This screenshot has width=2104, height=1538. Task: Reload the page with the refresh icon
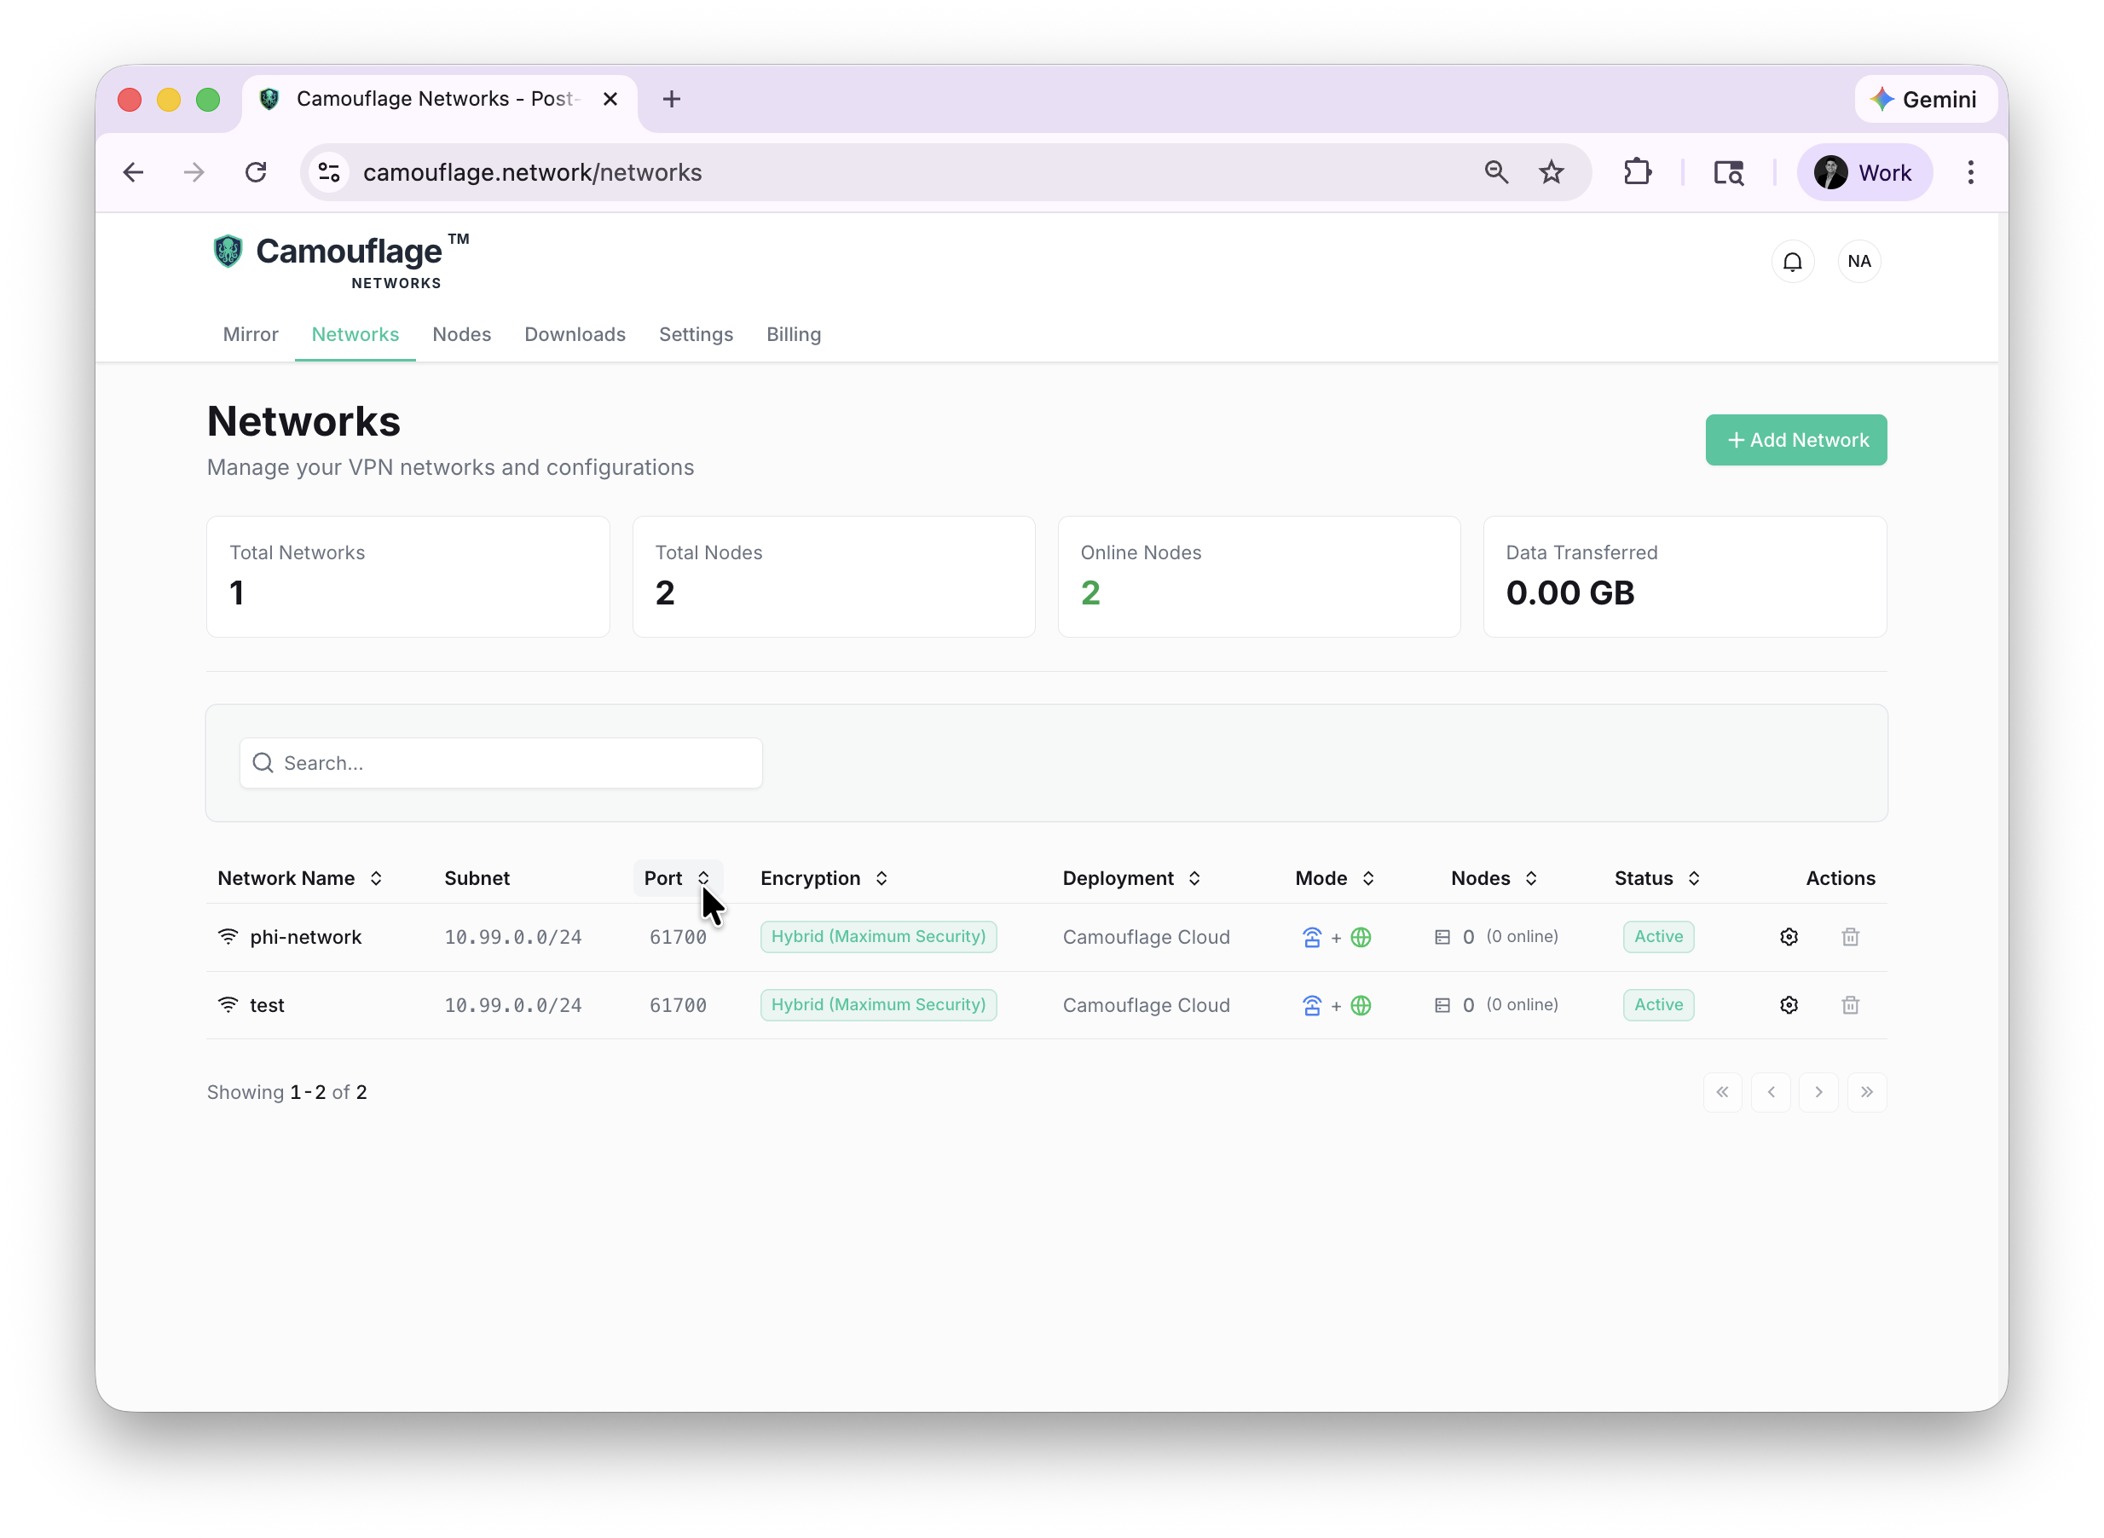[x=255, y=172]
